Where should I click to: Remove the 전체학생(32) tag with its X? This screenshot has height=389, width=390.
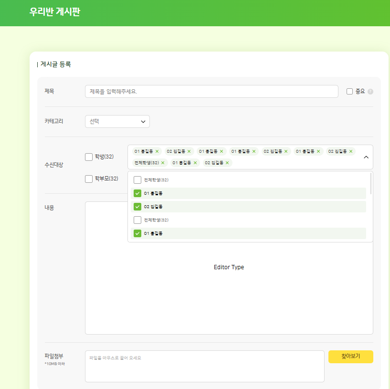pos(163,163)
